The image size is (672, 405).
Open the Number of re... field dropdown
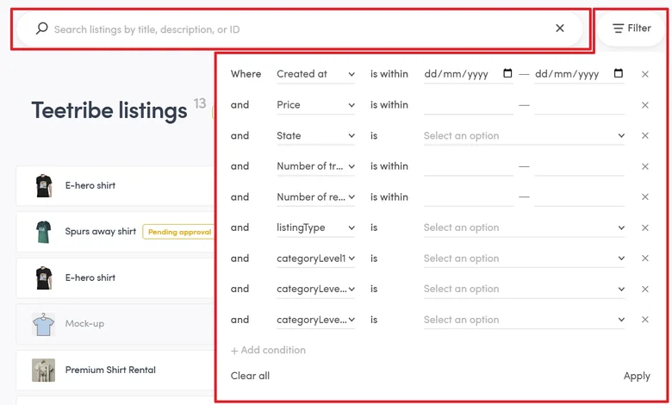[316, 196]
